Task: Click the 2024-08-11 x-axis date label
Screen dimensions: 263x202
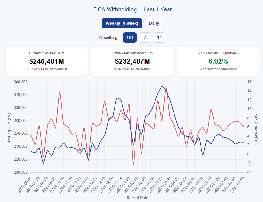Action: tap(25, 184)
